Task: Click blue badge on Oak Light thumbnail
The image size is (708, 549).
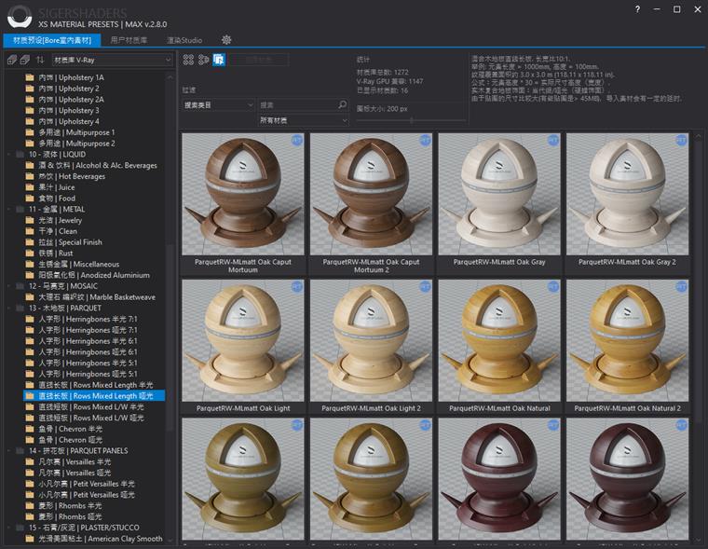Action: pyautogui.click(x=296, y=286)
